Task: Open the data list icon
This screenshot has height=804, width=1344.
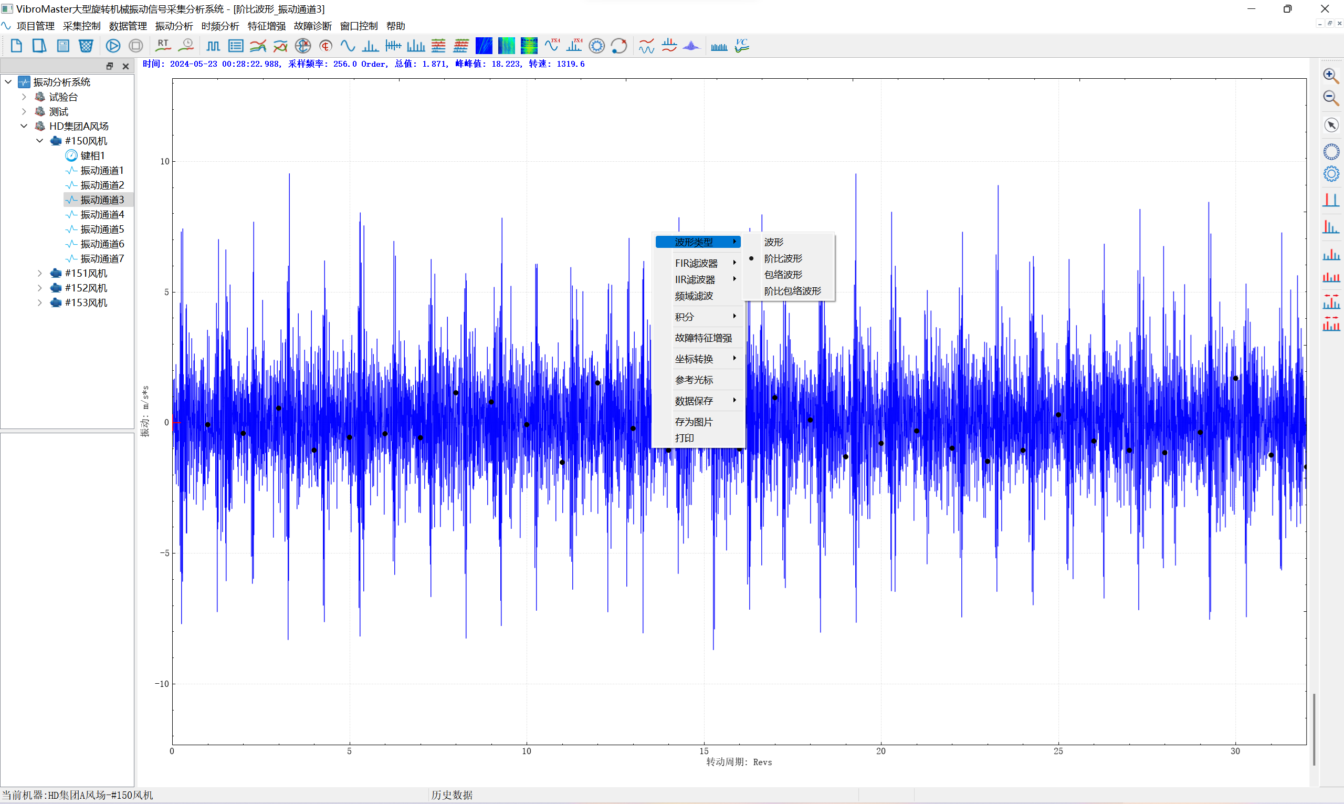Action: [x=236, y=46]
